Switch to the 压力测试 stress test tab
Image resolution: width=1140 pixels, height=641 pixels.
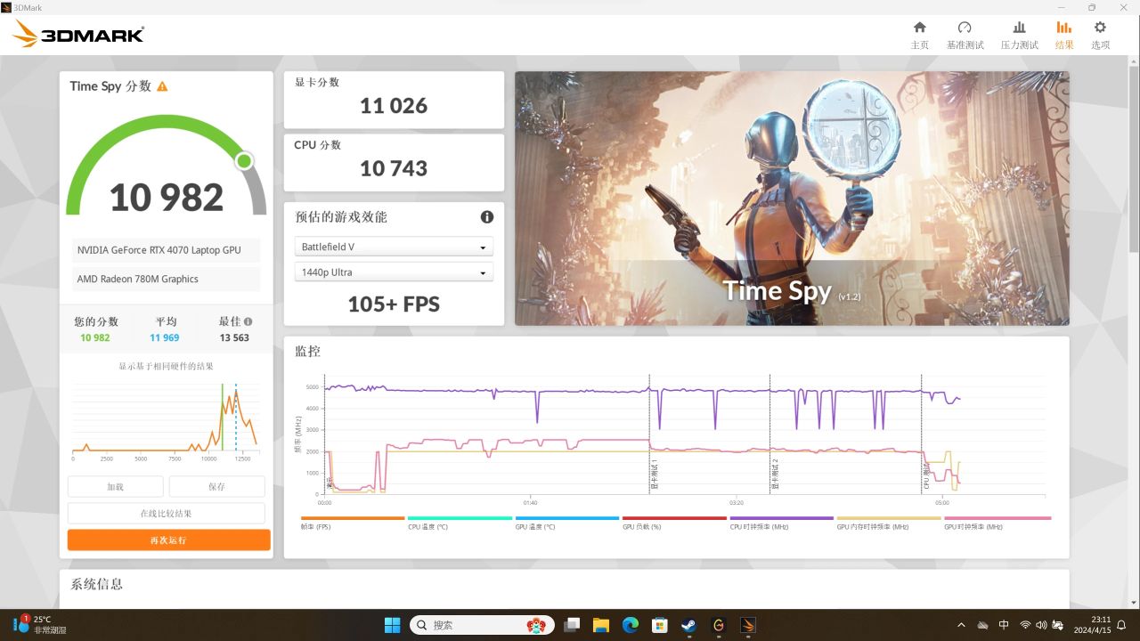click(1020, 35)
